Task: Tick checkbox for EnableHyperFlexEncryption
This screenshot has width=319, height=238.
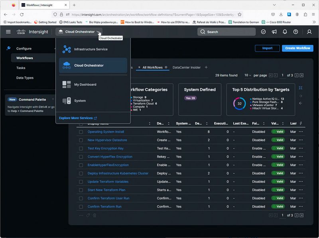Action: 81,165
